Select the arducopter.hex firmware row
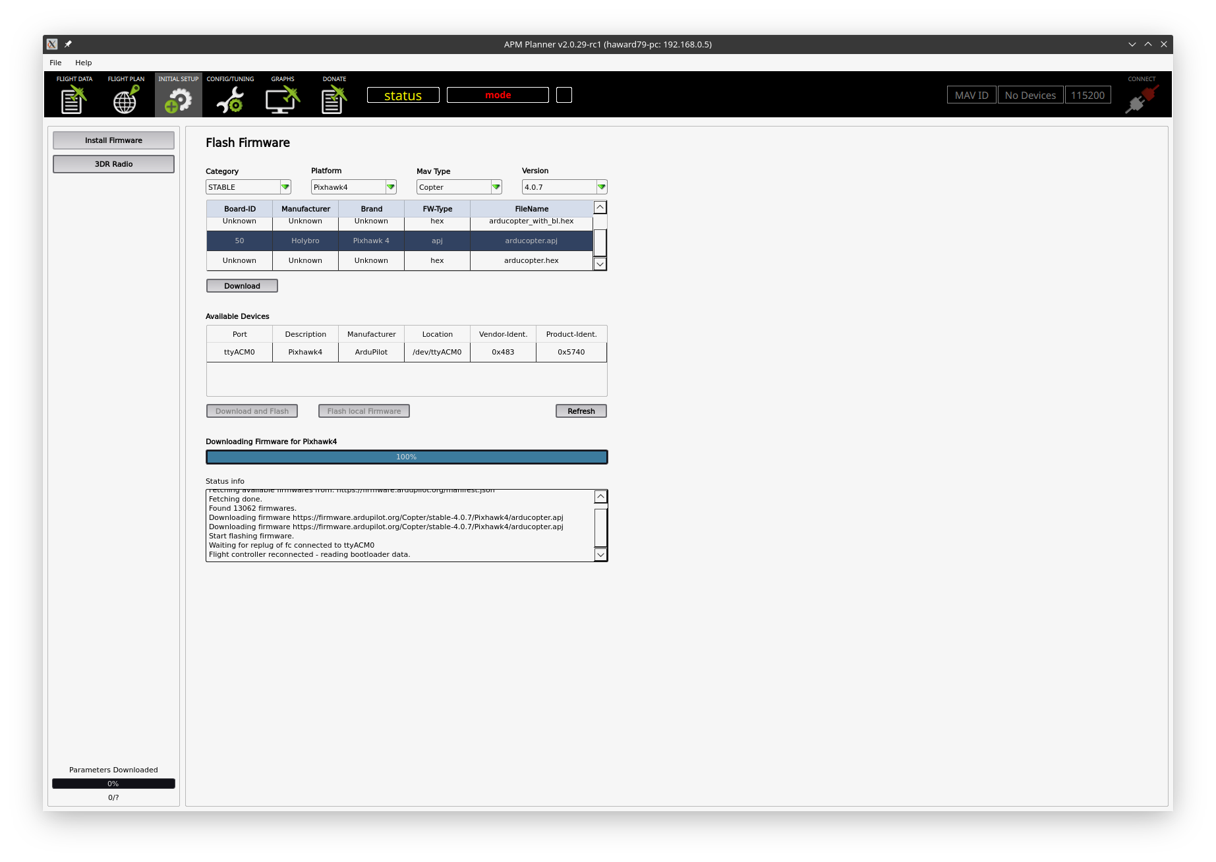The width and height of the screenshot is (1216, 862). pyautogui.click(x=399, y=261)
